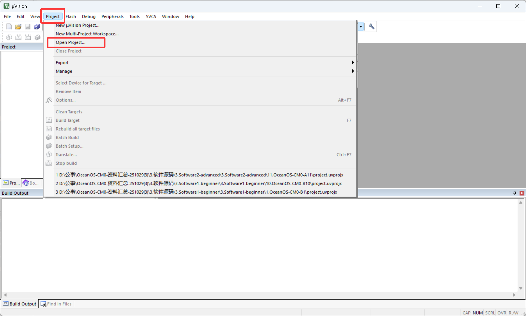The height and width of the screenshot is (316, 526).
Task: Close the Build Output panel
Action: [x=522, y=193]
